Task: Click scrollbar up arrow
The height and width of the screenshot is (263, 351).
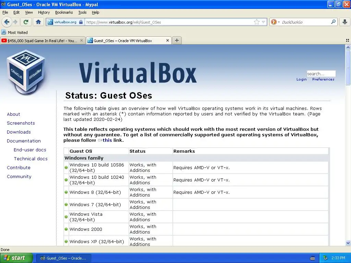Action: 348,47
